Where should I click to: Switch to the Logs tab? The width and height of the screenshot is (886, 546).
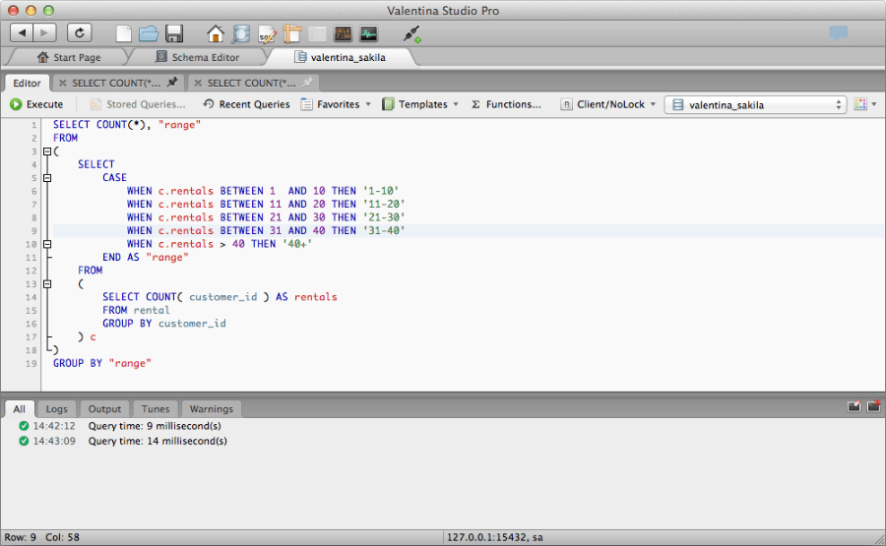coord(56,409)
